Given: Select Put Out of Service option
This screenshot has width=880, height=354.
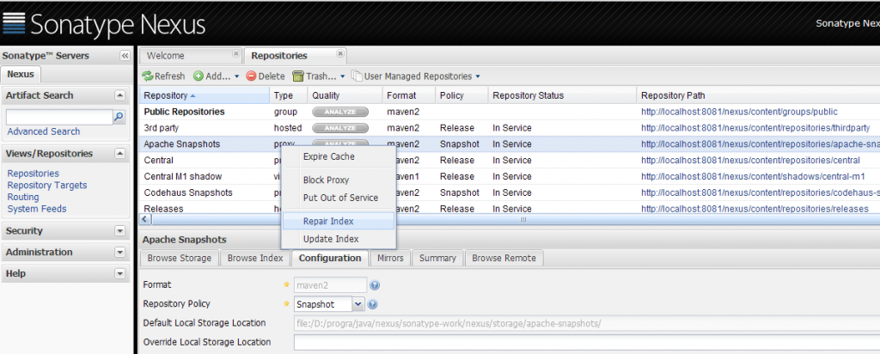Looking at the screenshot, I should [x=339, y=198].
